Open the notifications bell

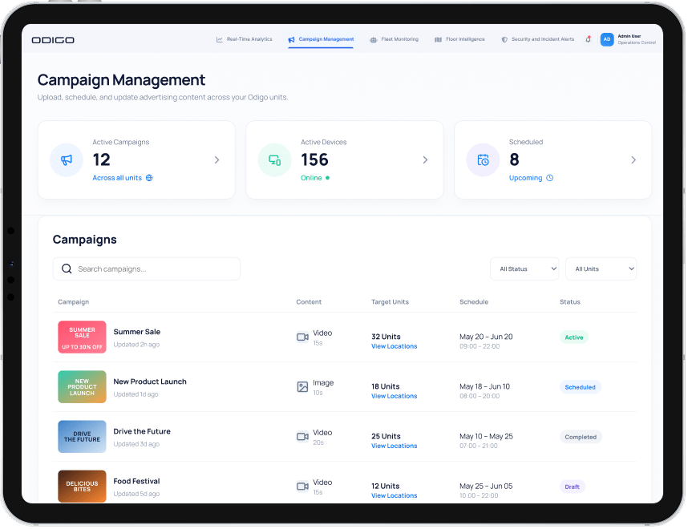589,39
